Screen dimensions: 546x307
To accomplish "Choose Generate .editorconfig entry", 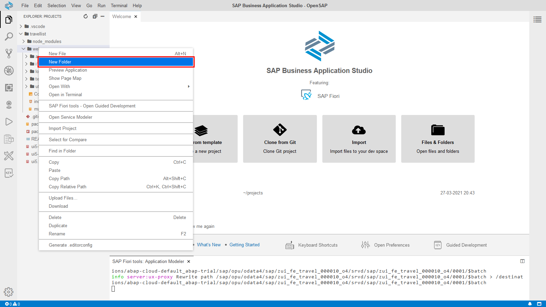I will pos(116,245).
